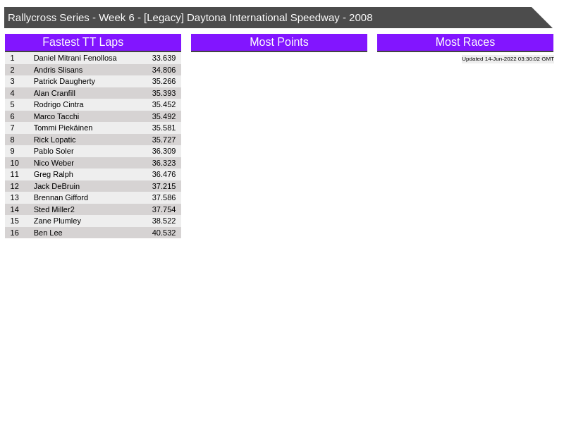Click Marco Tacchi's name
This screenshot has width=564, height=423.
pos(56,116)
